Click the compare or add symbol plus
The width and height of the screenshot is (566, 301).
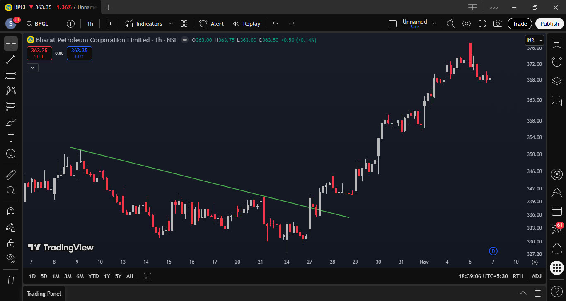[x=70, y=24]
